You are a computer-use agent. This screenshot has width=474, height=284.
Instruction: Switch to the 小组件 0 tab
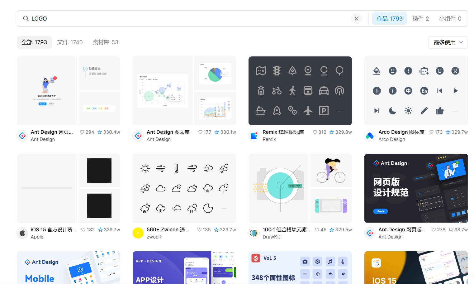coord(450,19)
